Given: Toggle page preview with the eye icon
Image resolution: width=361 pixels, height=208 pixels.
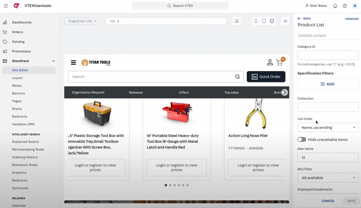Looking at the screenshot, I should [x=285, y=21].
